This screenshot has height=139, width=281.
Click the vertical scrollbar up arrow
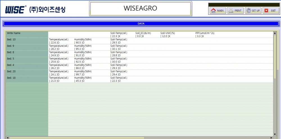tap(275, 33)
